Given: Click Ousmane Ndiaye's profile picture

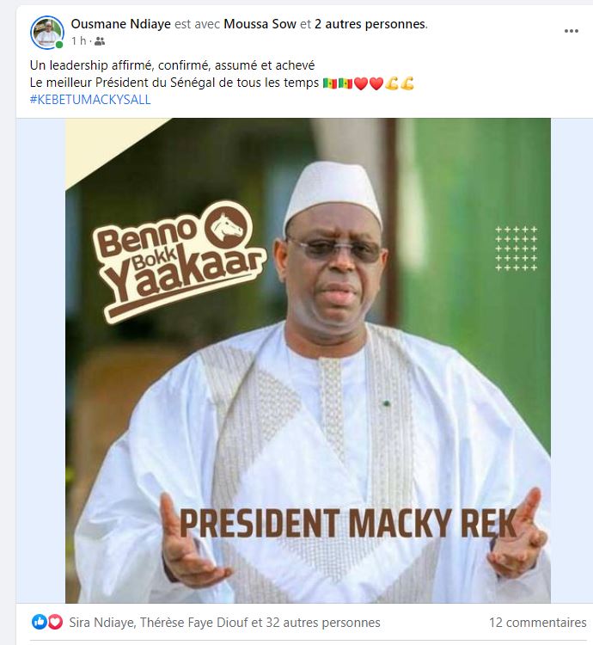Looking at the screenshot, I should (x=47, y=32).
